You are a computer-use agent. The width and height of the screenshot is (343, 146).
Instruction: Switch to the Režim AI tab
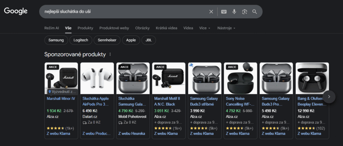click(x=52, y=28)
